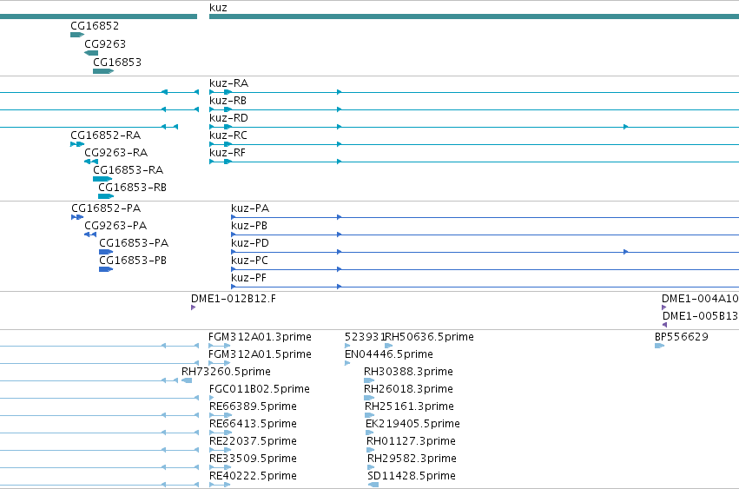The image size is (739, 489).
Task: Click the RH01127.3prime EST label
Action: [x=411, y=441]
